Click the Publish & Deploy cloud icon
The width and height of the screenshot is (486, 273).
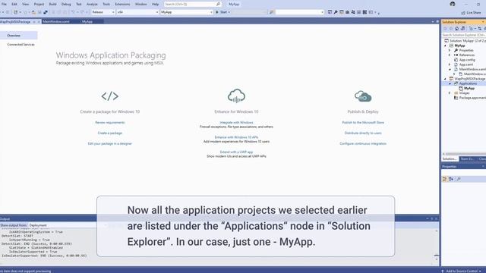coord(363,96)
